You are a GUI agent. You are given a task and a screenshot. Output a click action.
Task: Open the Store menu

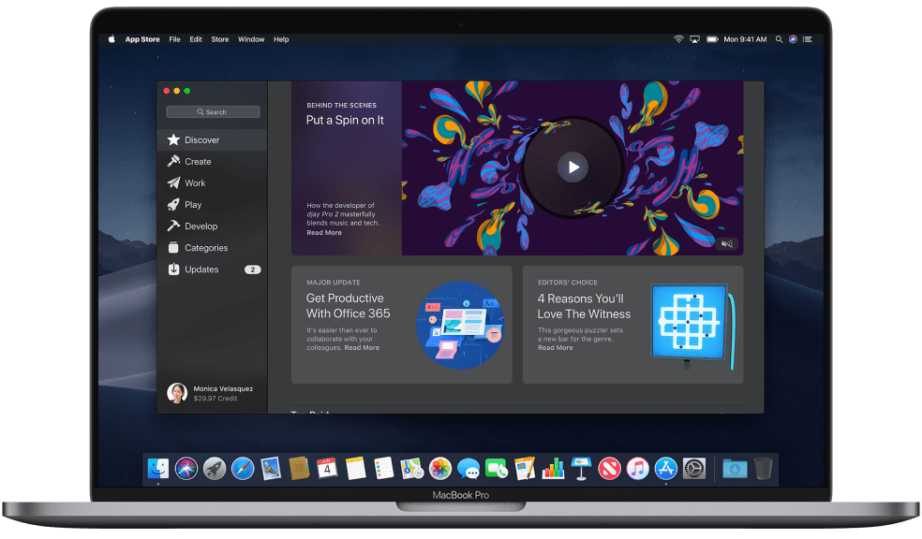(220, 39)
